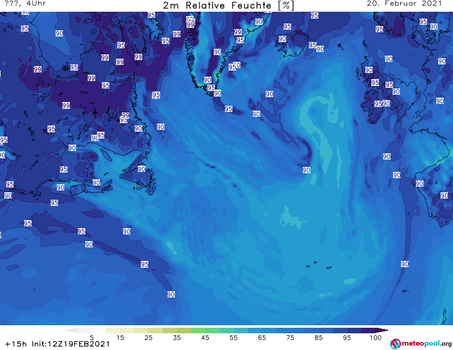Click the Azores islands outline on the map

[x=319, y=265]
